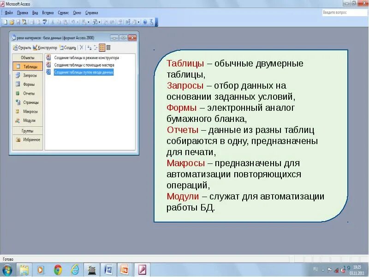
Task: Select Отчеты in the objects pane
Action: (25, 93)
